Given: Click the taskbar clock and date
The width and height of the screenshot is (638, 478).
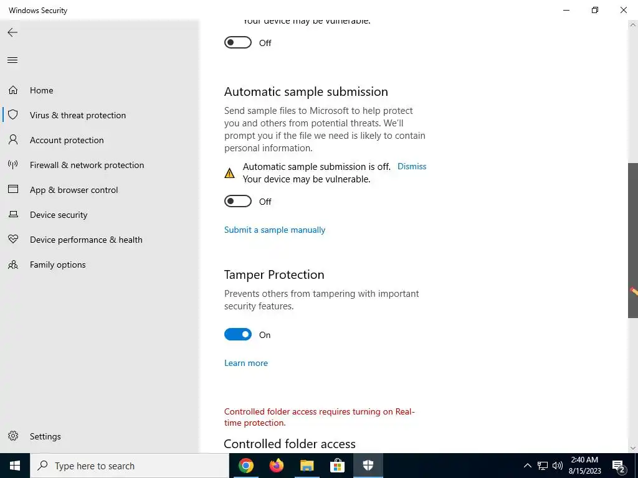Looking at the screenshot, I should (584, 466).
